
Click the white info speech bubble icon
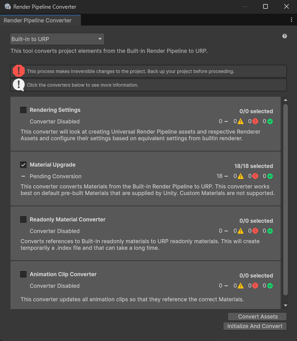click(x=19, y=84)
